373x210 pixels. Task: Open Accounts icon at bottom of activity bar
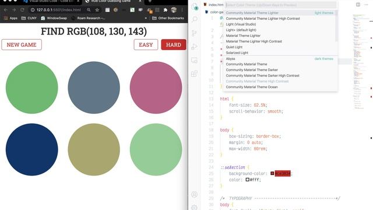coord(194,194)
